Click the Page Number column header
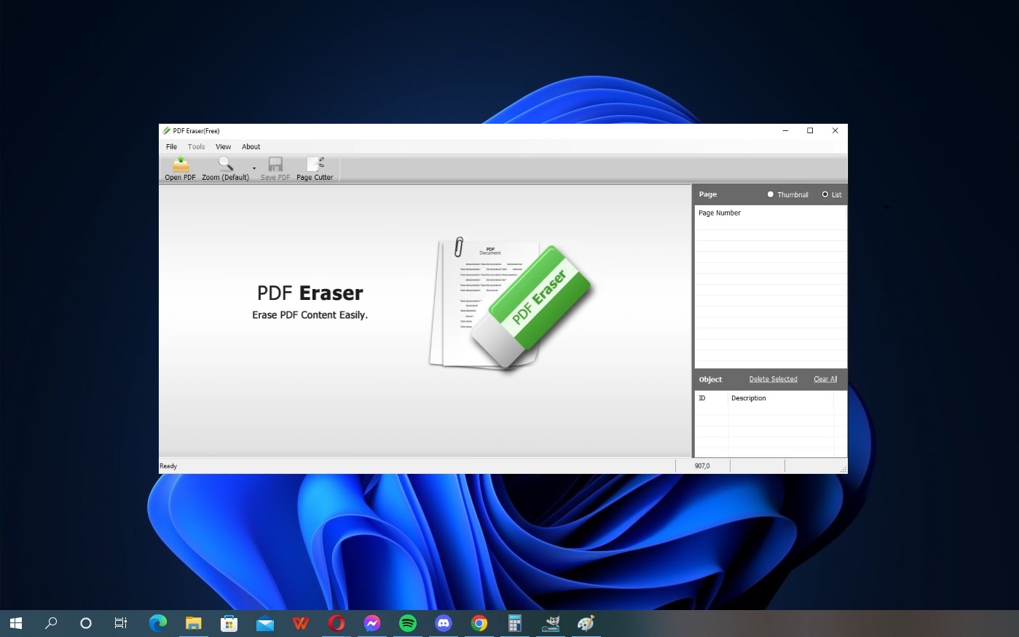Screen dimensions: 1019x637 720,213
